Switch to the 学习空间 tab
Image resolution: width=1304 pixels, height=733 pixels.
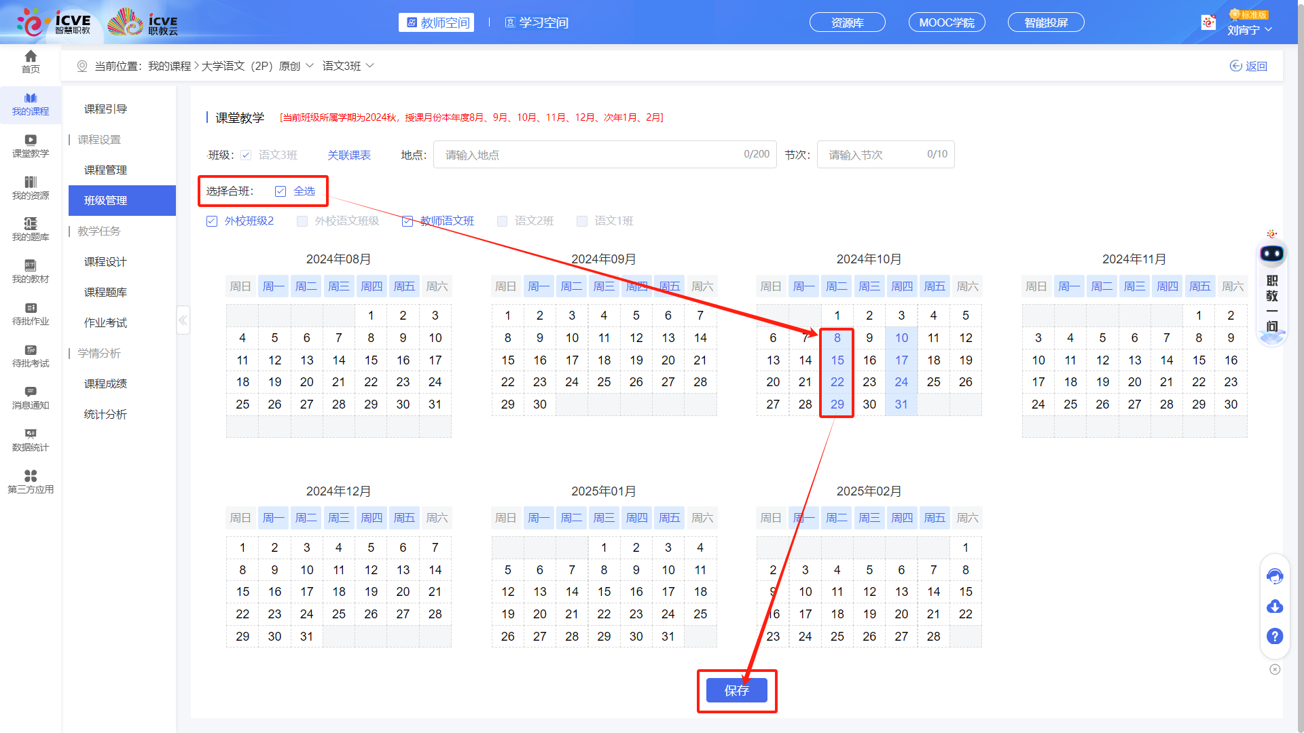[x=537, y=22]
